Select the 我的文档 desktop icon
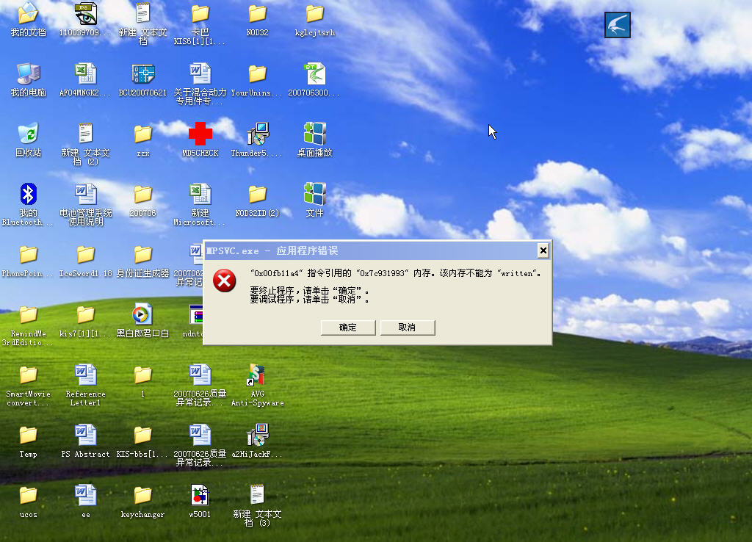The height and width of the screenshot is (542, 752). pyautogui.click(x=28, y=20)
